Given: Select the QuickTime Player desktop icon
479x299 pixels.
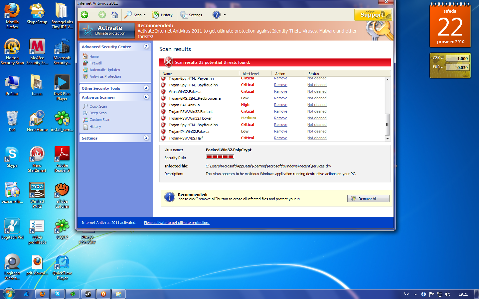Looking at the screenshot, I should 62,267.
